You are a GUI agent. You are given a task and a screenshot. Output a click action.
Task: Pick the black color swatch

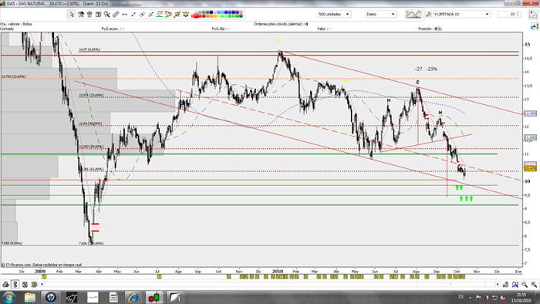211,12
